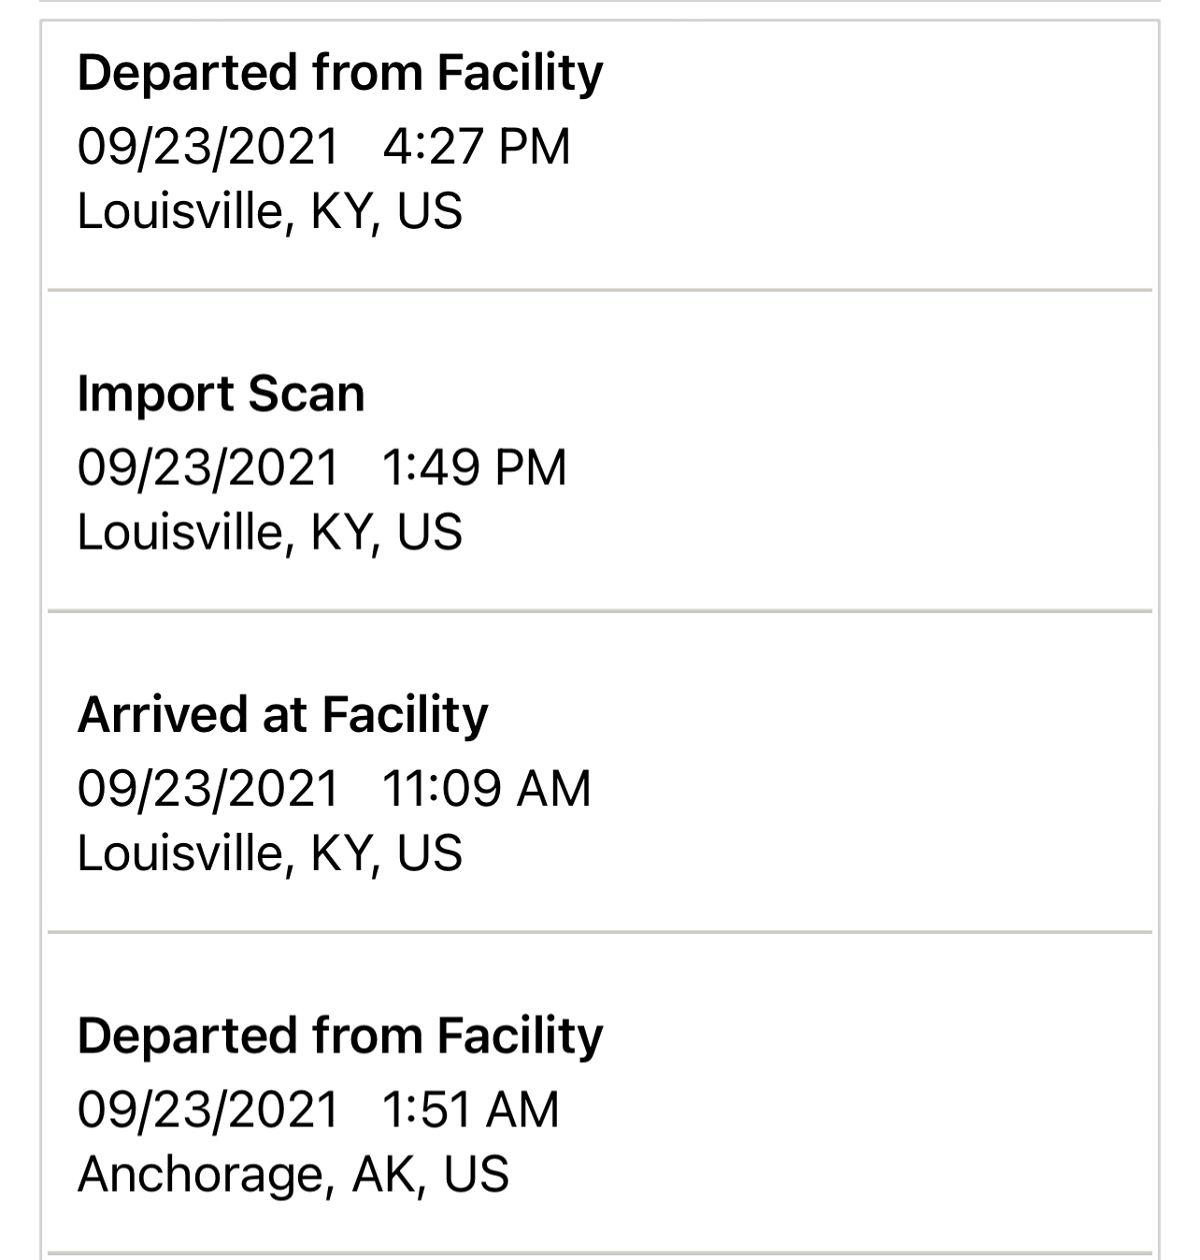The width and height of the screenshot is (1200, 1260).
Task: Click the 11:09 AM time value
Action: pyautogui.click(x=487, y=788)
